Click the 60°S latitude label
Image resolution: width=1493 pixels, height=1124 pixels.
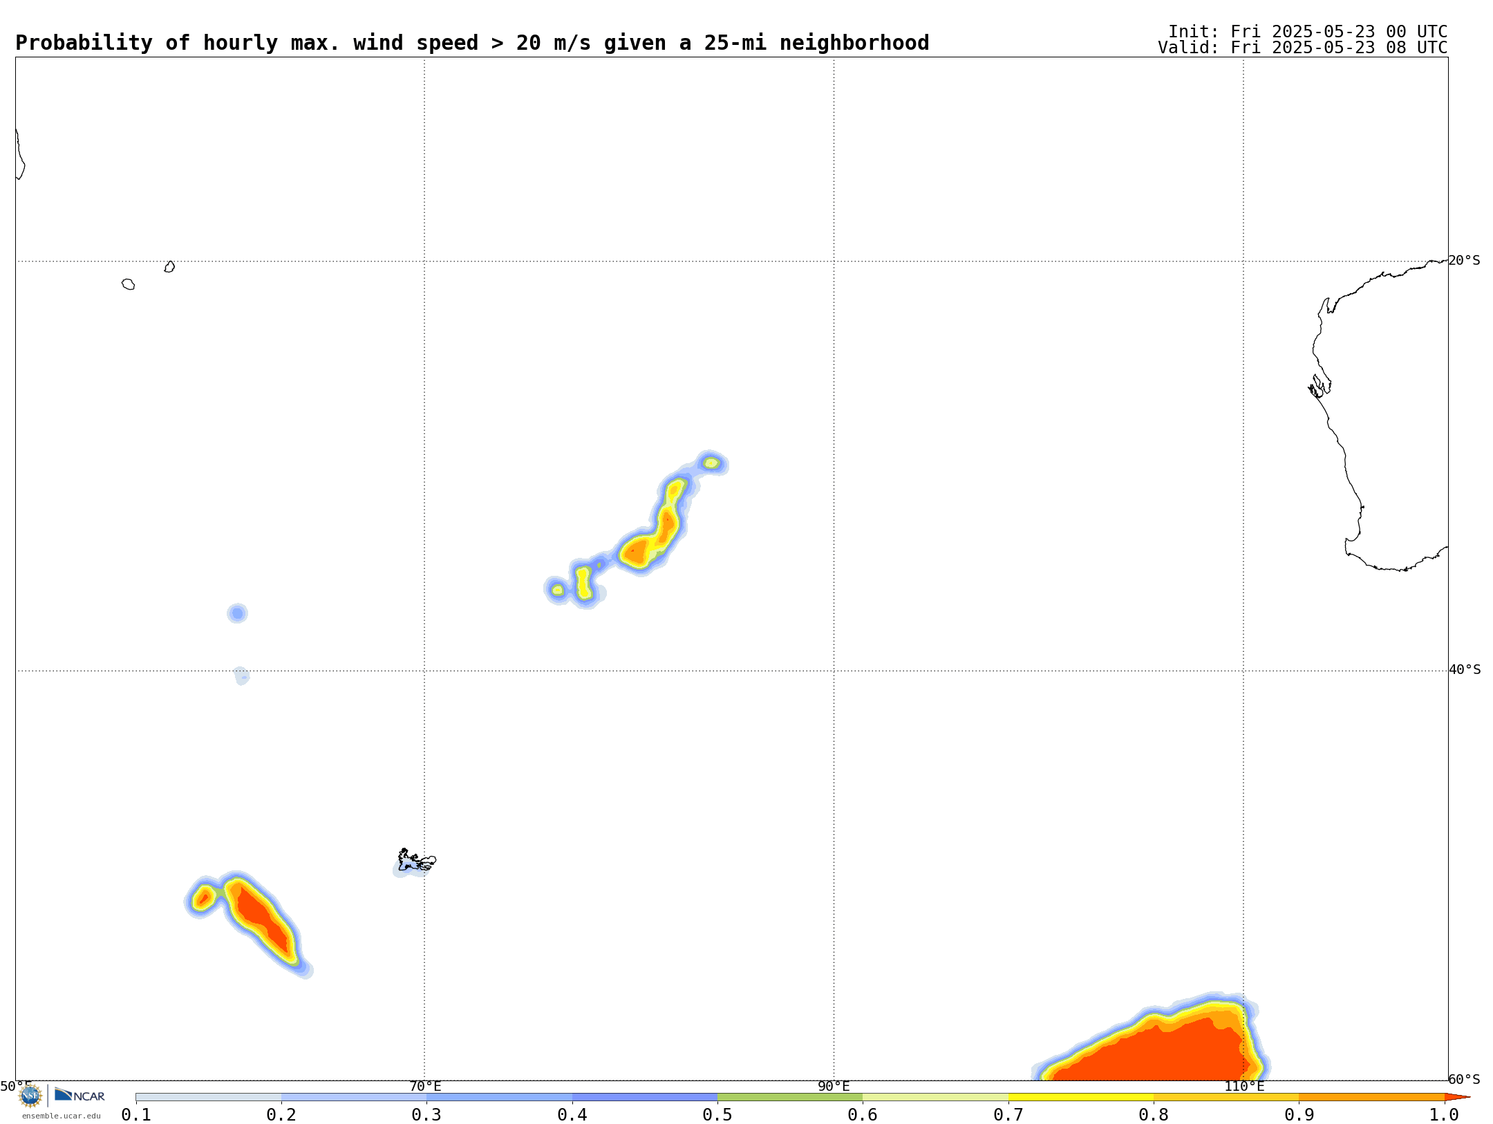pos(1464,1079)
